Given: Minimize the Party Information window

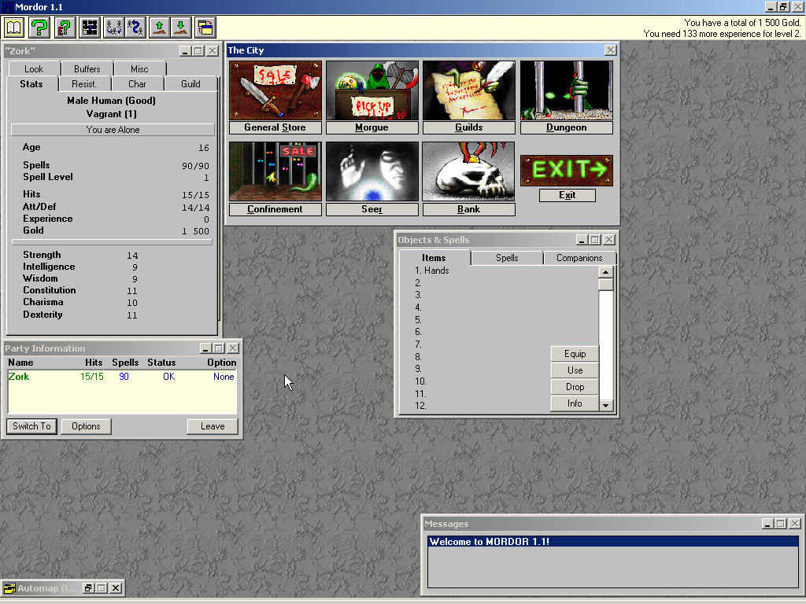Looking at the screenshot, I should click(205, 348).
